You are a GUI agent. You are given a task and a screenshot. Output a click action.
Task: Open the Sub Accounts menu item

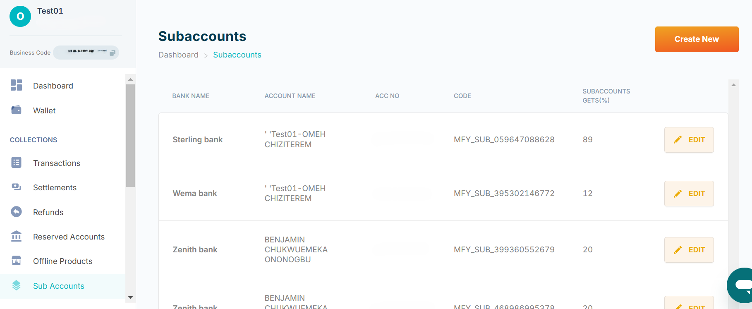[x=59, y=286]
